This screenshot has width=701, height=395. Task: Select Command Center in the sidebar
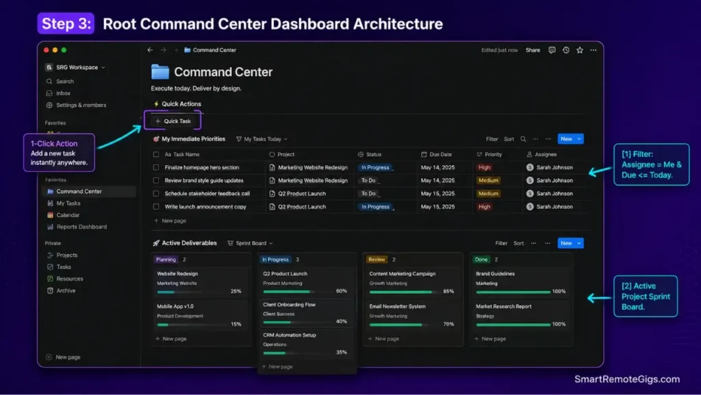[90, 191]
